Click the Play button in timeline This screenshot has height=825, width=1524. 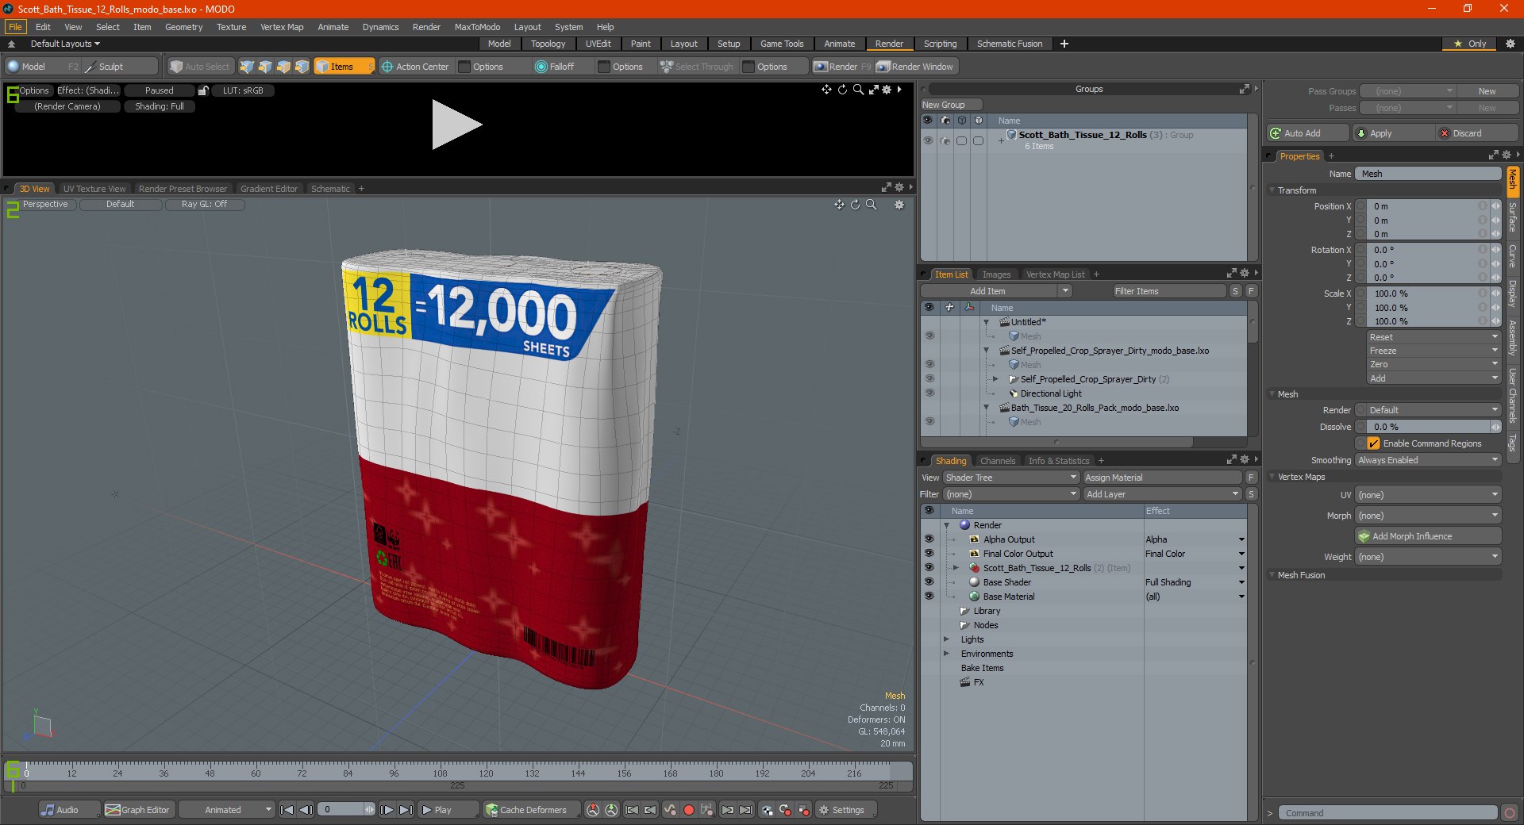pyautogui.click(x=448, y=810)
